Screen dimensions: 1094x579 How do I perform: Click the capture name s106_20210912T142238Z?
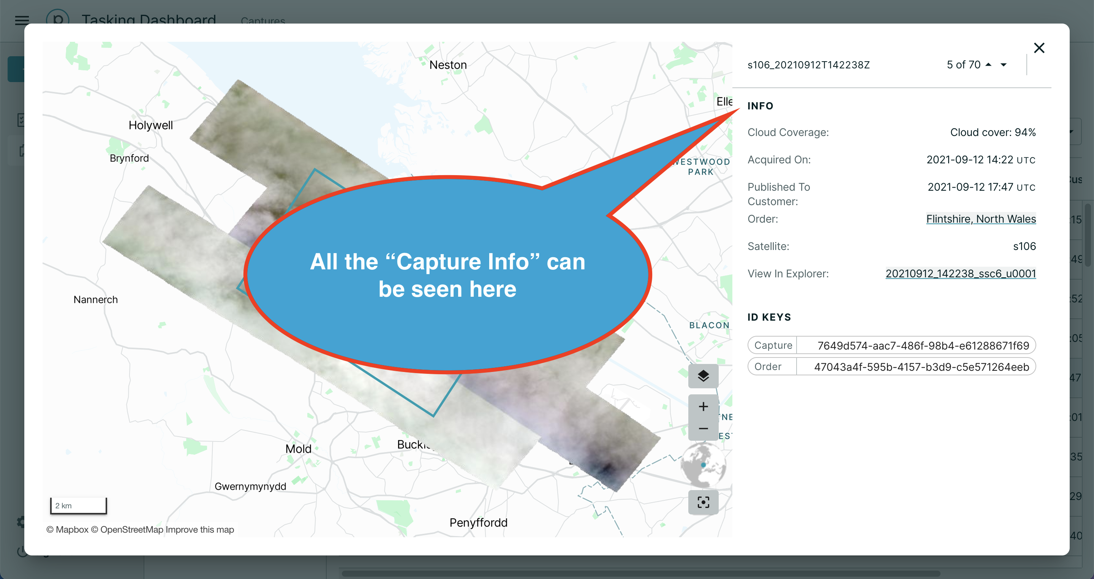click(809, 65)
